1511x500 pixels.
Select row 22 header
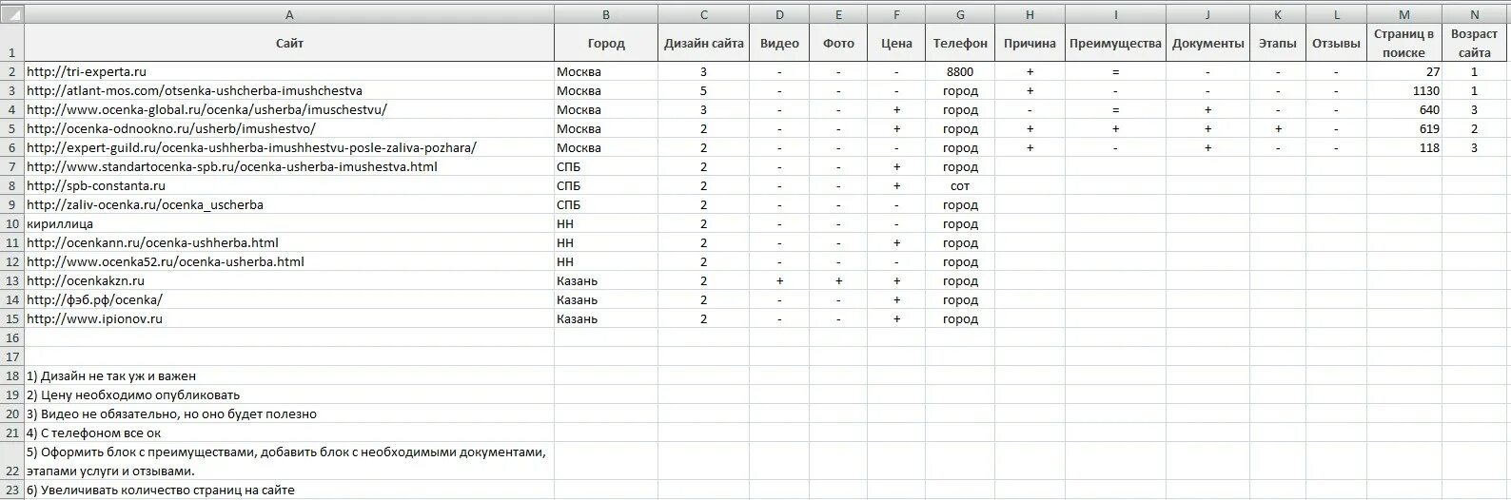(12, 461)
